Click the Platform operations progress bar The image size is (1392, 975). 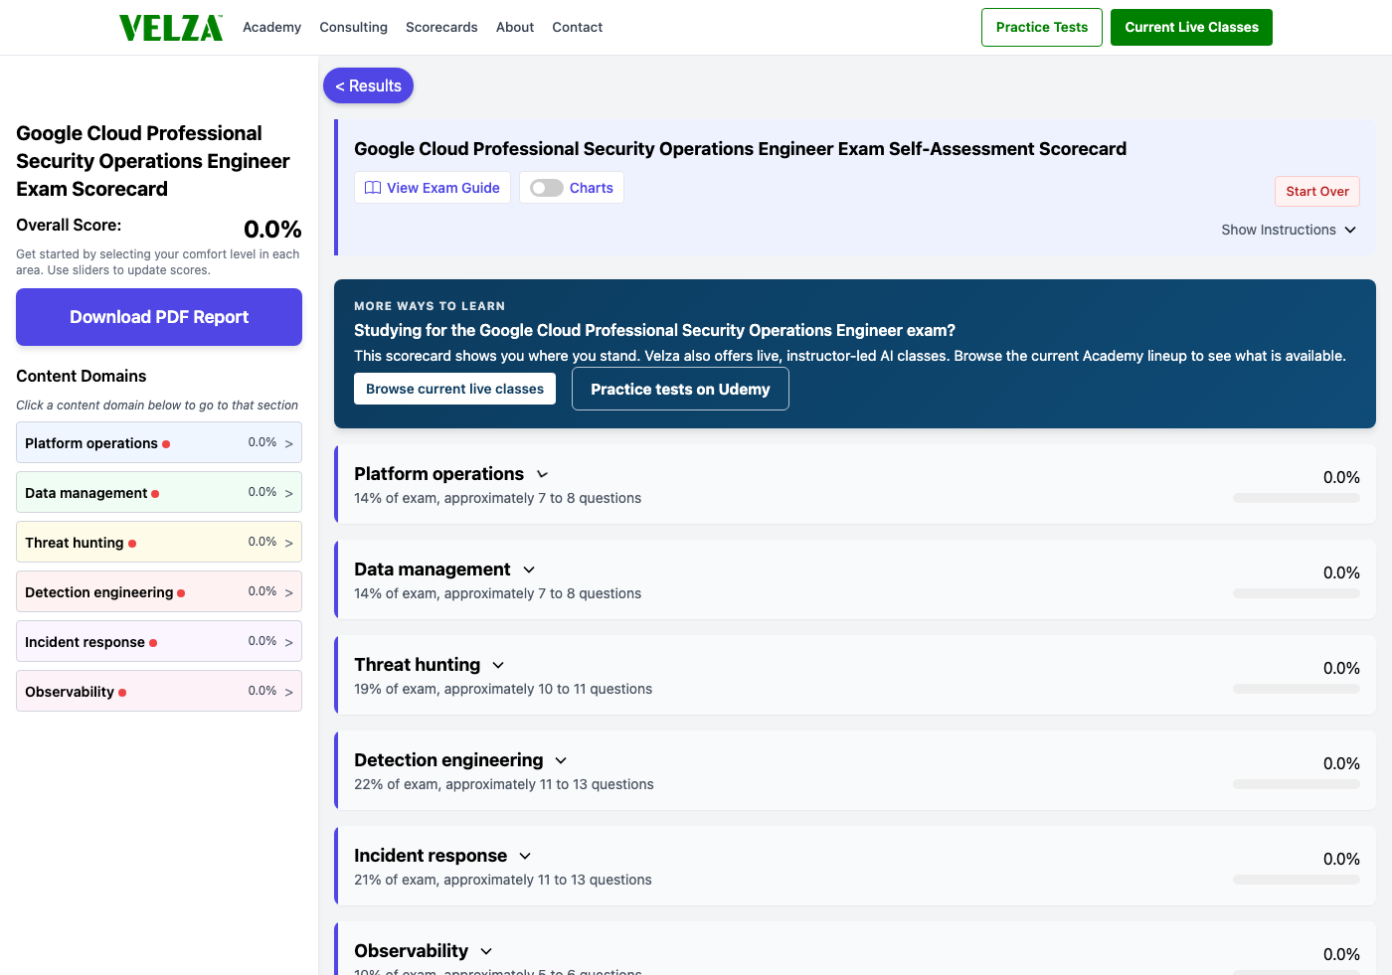coord(1297,498)
